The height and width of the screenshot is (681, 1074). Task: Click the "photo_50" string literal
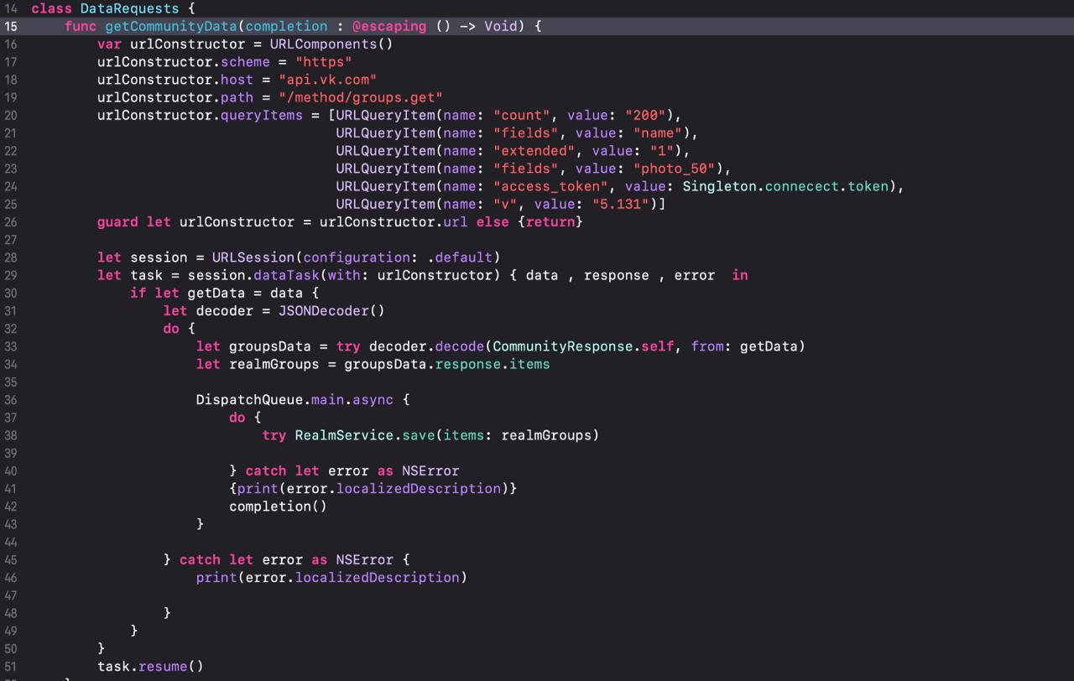674,169
